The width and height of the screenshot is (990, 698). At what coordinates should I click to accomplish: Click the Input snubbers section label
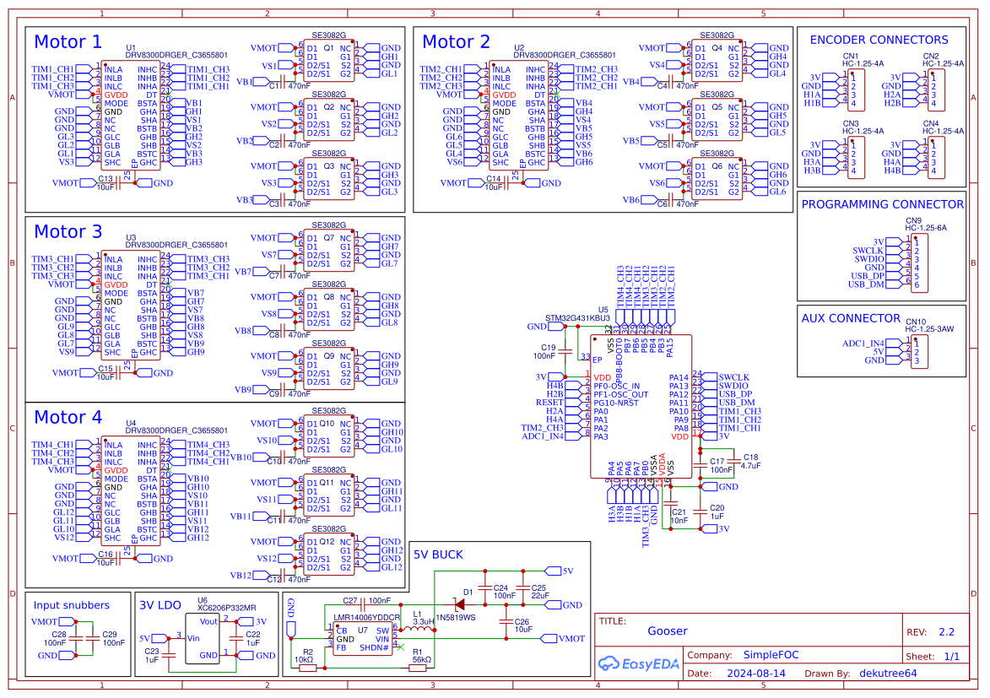(72, 604)
